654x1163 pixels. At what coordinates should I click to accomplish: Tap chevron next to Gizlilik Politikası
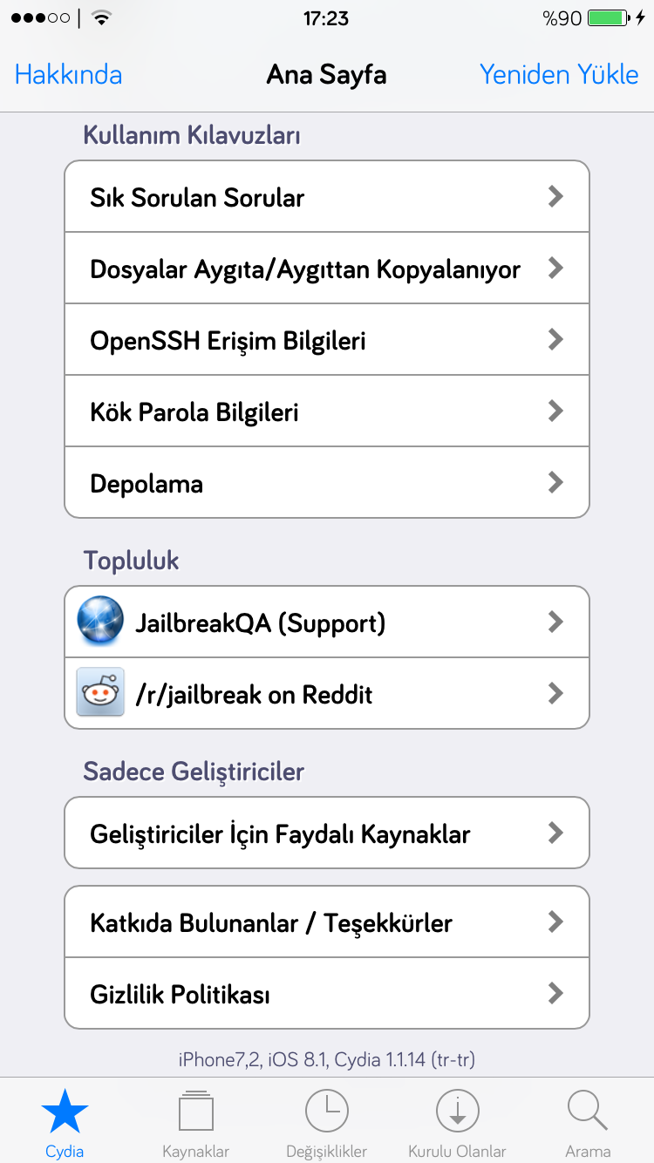[x=555, y=993]
